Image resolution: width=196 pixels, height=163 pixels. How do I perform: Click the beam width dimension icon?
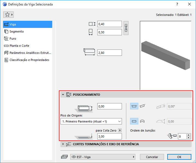point(91,32)
